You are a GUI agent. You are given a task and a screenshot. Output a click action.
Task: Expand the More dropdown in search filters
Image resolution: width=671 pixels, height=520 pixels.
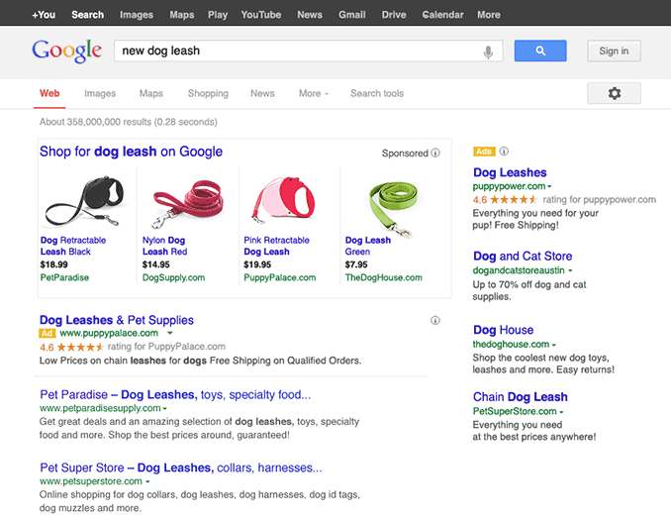314,94
